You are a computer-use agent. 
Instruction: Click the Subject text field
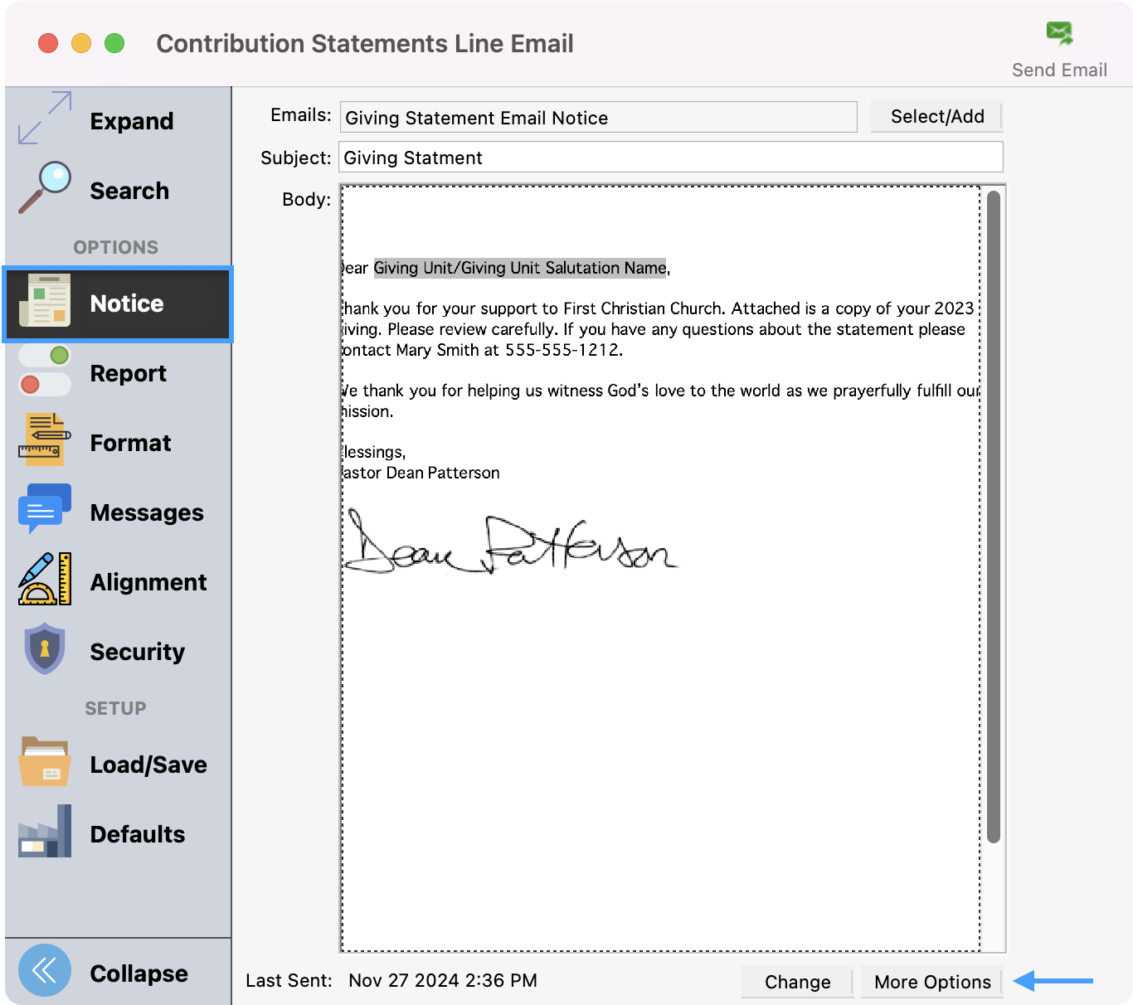(x=670, y=158)
